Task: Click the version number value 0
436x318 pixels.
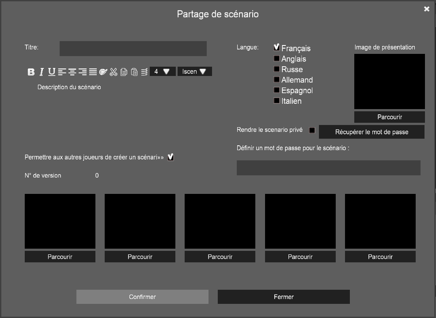Action: 97,175
